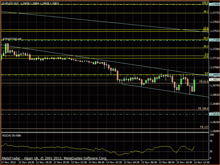This screenshot has width=220, height=165.
Task: Click the '13 Nov 10:30' time axis label
Action: pos(184,162)
